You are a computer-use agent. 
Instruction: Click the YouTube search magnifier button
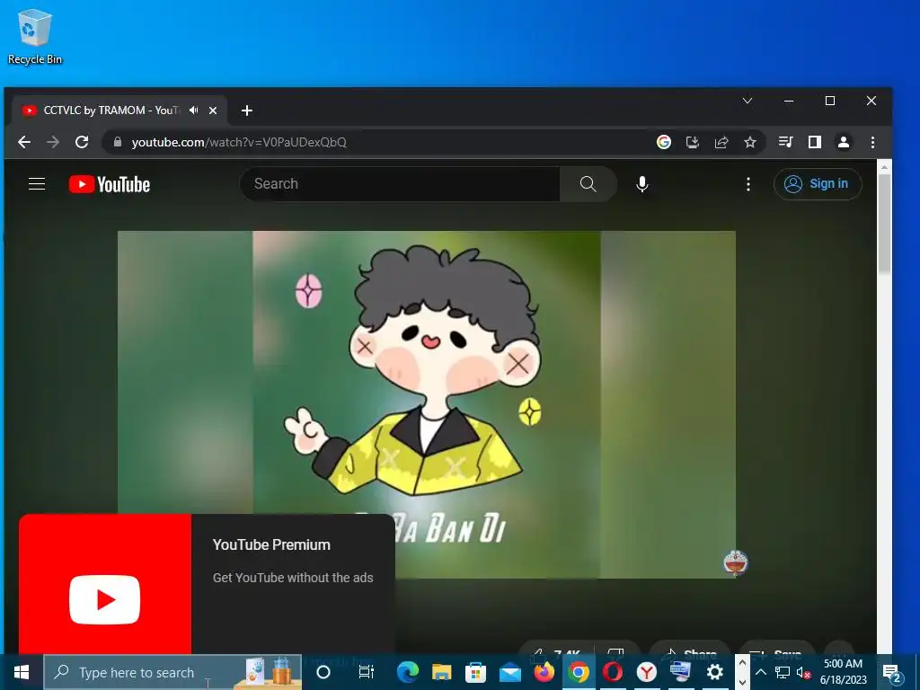pyautogui.click(x=588, y=184)
